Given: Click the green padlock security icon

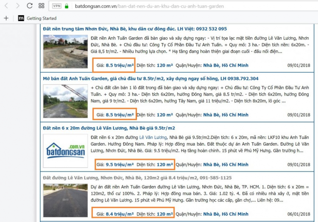Looking at the screenshot, I should point(67,6).
